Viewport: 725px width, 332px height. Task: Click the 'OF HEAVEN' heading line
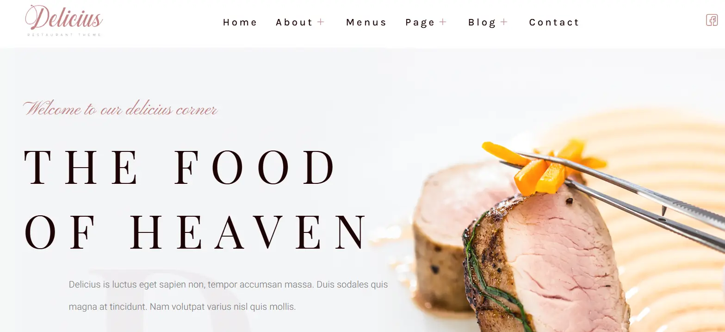(x=195, y=232)
